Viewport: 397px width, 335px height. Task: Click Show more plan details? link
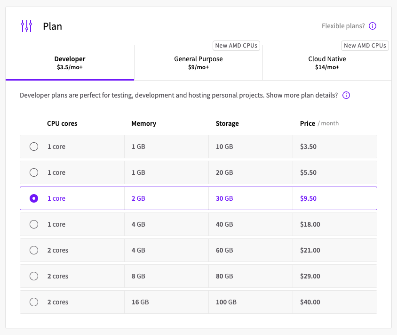coord(302,95)
